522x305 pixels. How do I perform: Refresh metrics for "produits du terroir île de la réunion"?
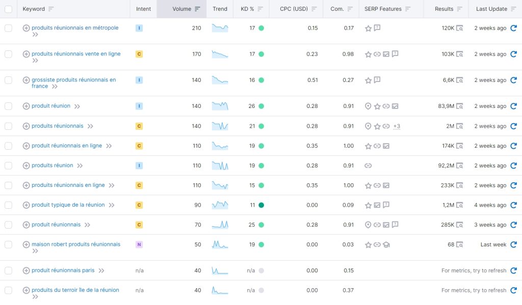(514, 290)
